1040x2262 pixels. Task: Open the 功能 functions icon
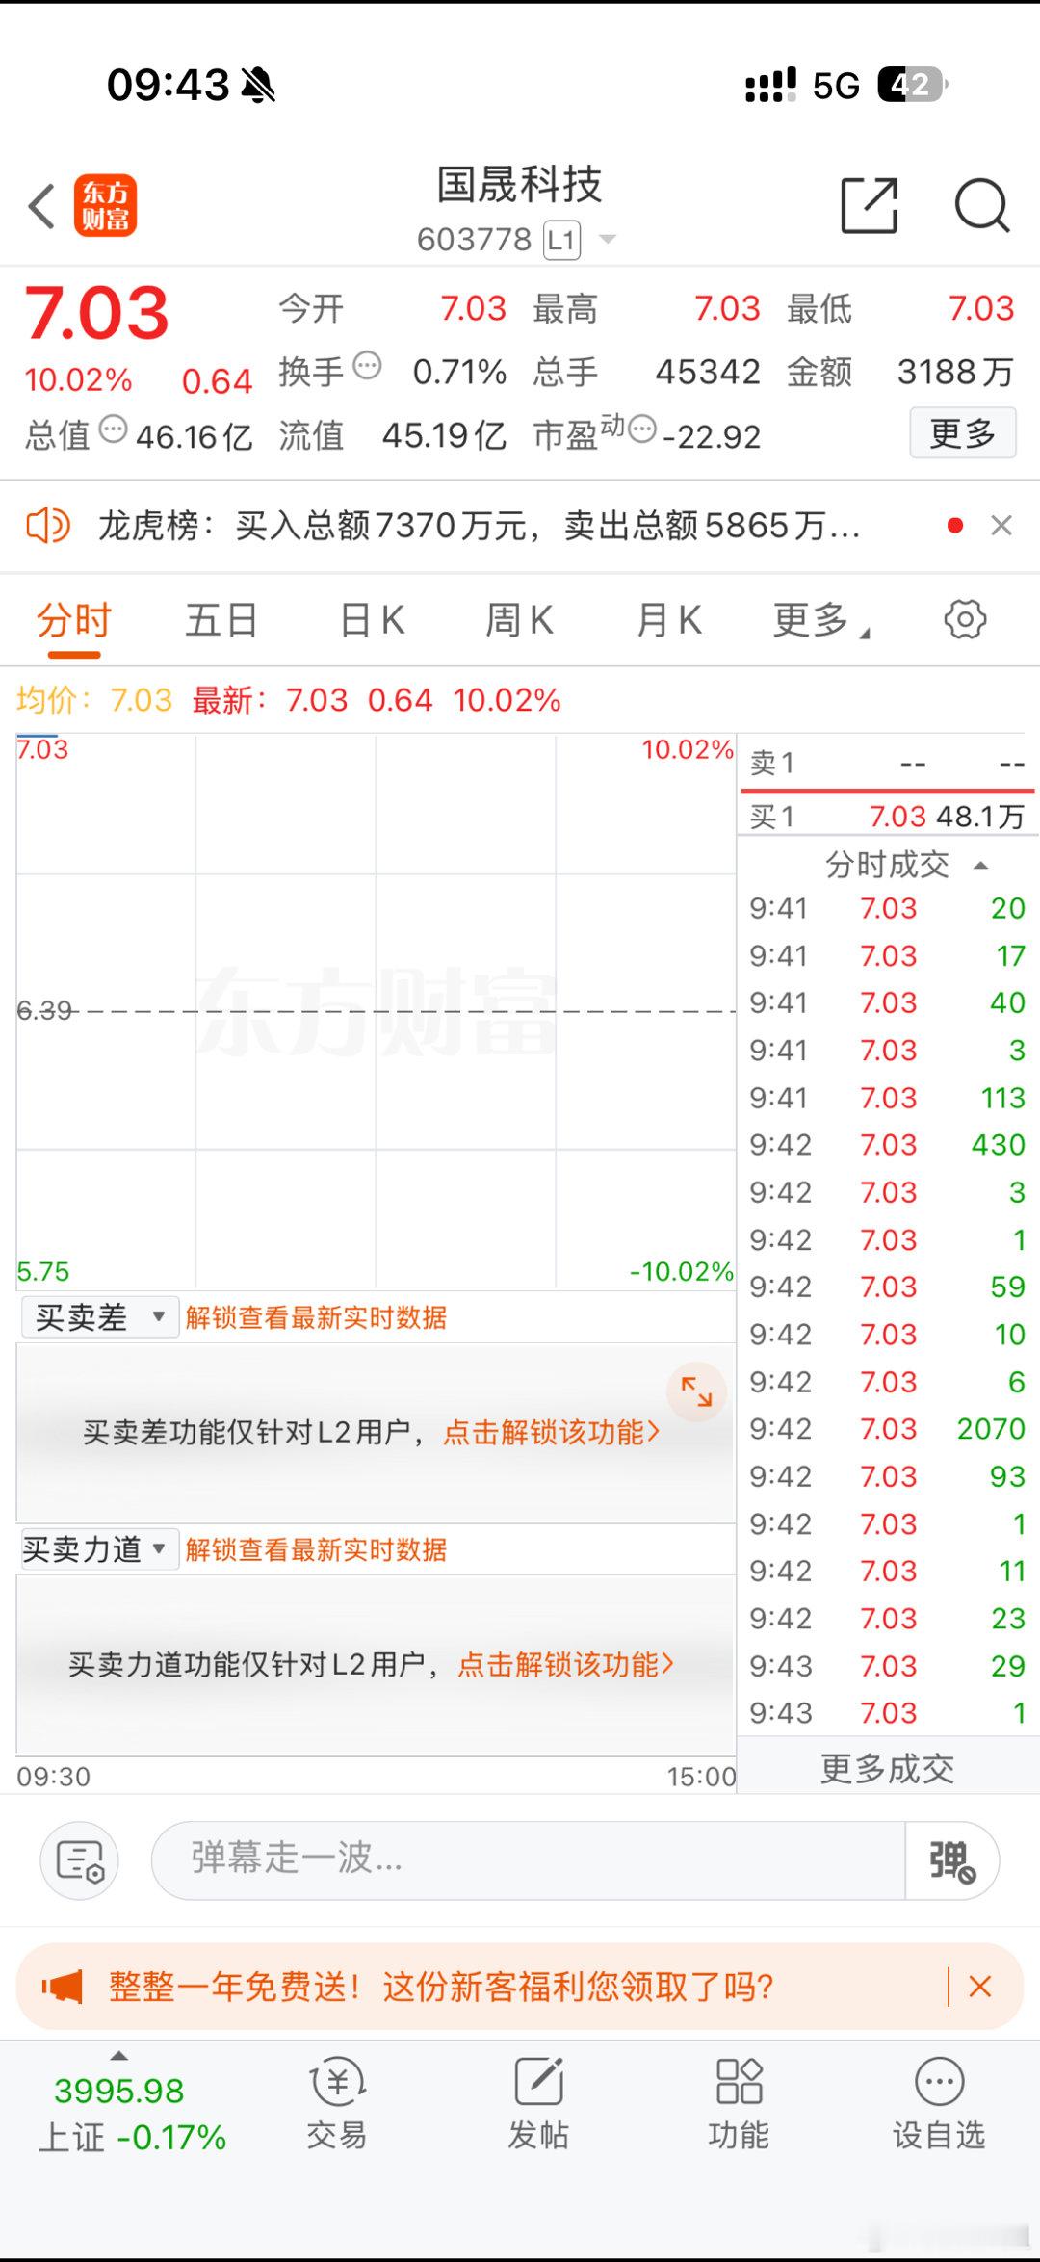coord(739,2103)
